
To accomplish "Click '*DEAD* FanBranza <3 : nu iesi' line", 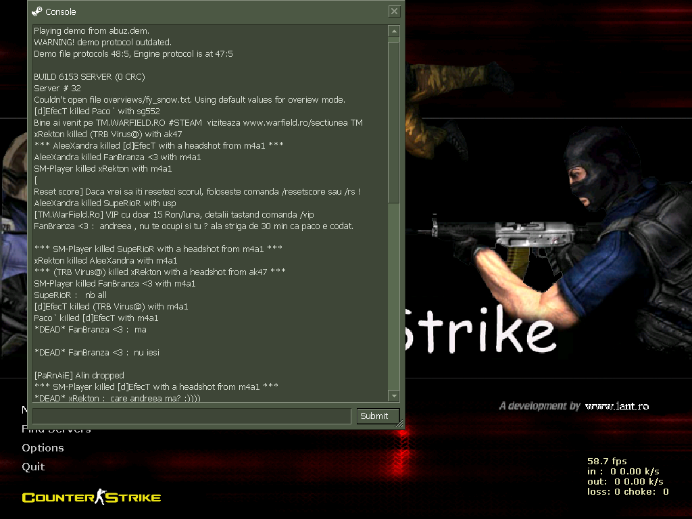I will tap(97, 352).
